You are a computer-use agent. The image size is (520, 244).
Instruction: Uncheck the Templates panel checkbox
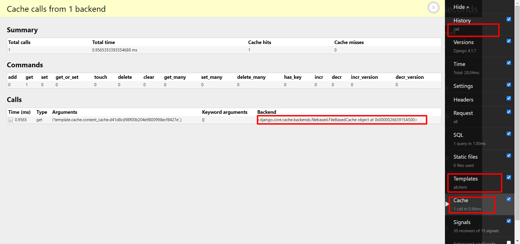click(x=509, y=177)
